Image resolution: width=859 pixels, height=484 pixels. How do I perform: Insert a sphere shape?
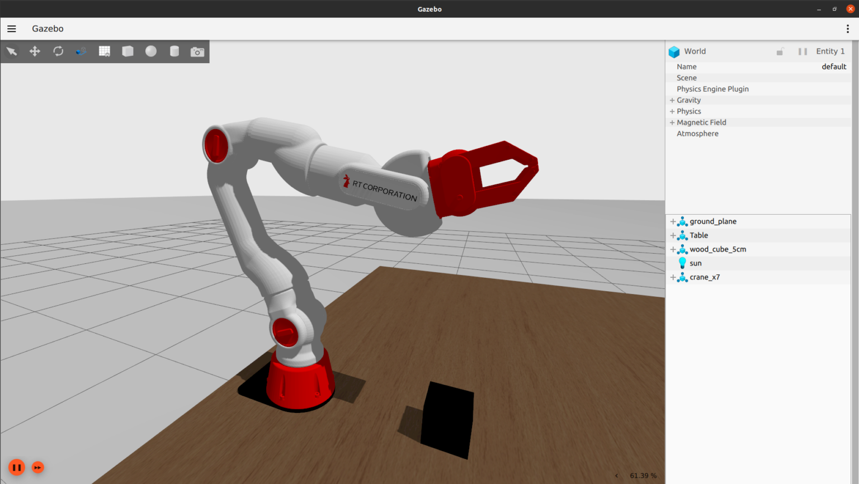(x=151, y=51)
